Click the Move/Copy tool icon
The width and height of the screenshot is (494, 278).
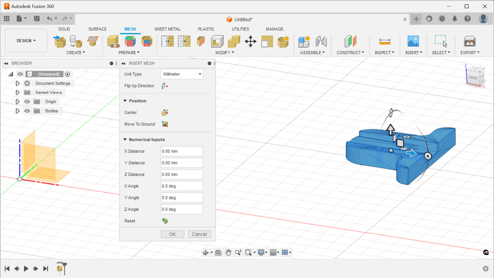[x=250, y=41]
